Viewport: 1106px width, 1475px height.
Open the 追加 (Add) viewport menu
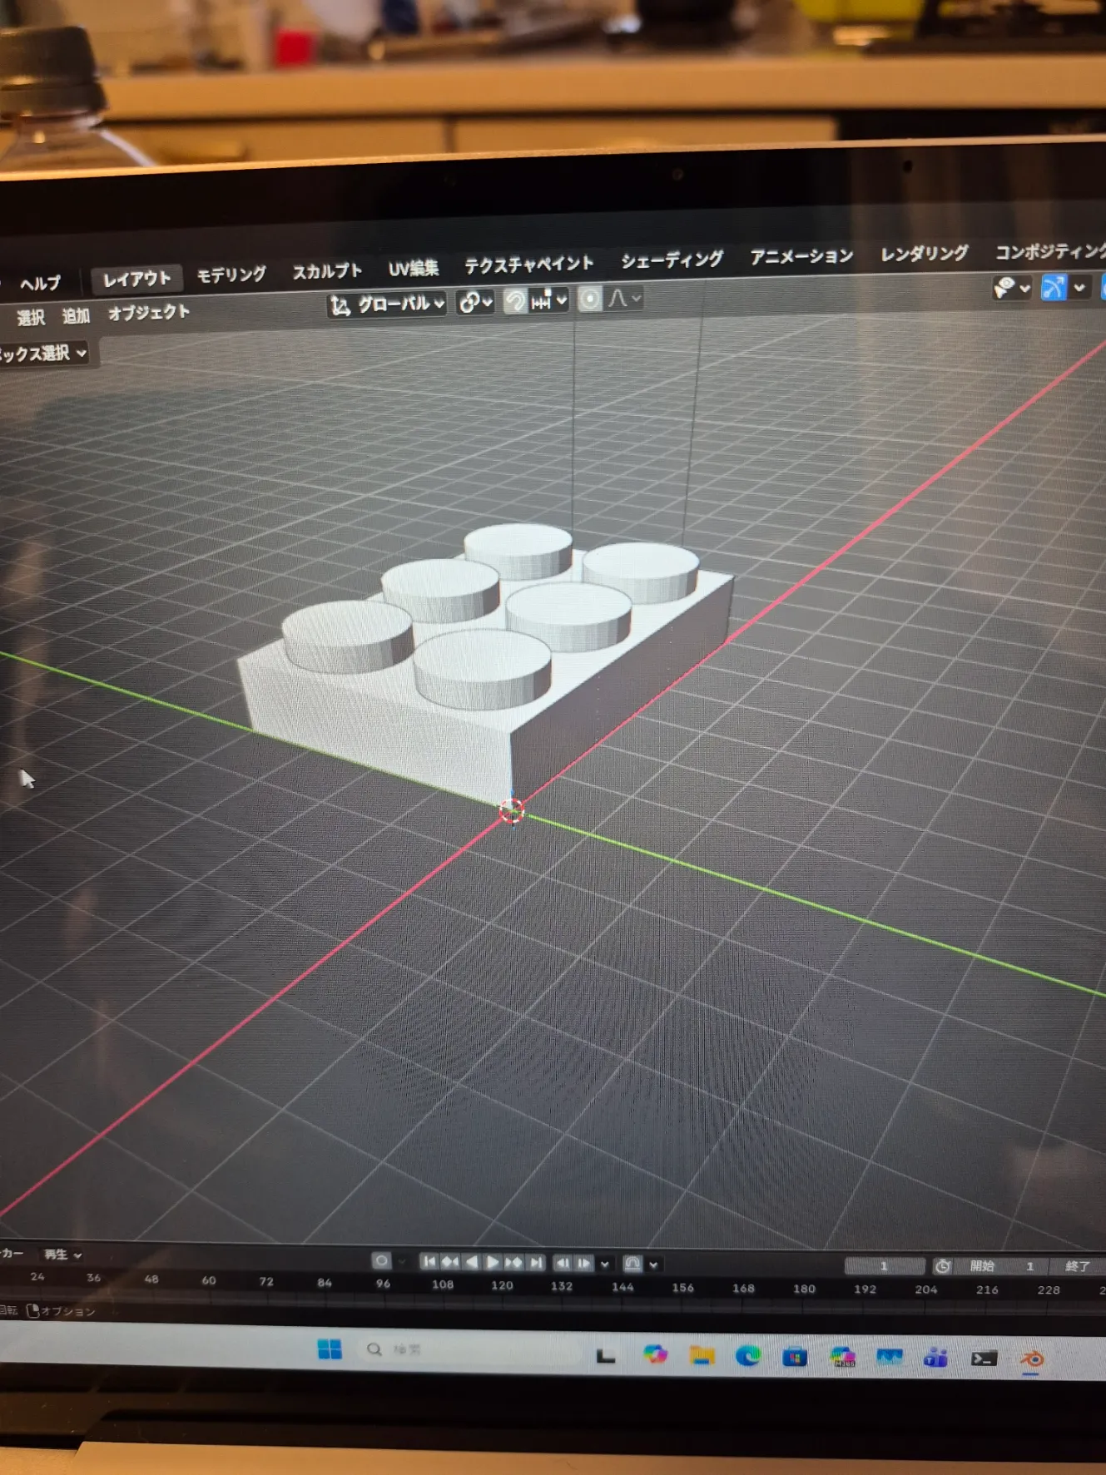click(x=76, y=315)
